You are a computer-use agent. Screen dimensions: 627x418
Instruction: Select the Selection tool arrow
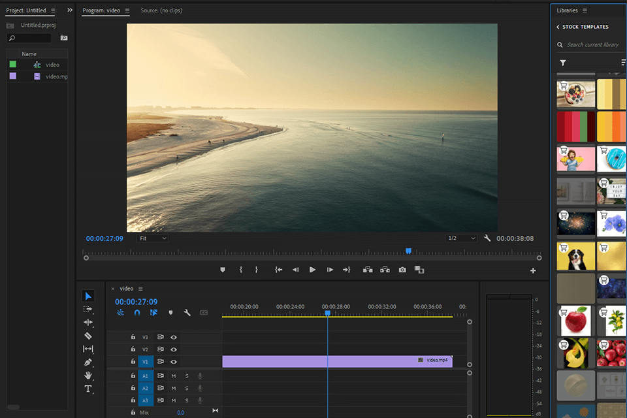[x=88, y=296]
